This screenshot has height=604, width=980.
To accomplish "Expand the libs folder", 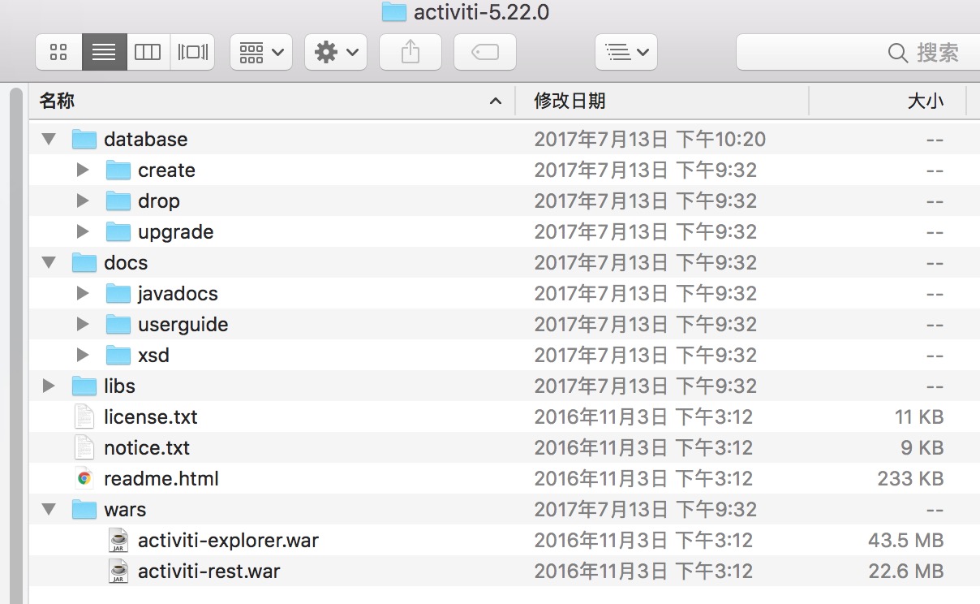I will (49, 386).
